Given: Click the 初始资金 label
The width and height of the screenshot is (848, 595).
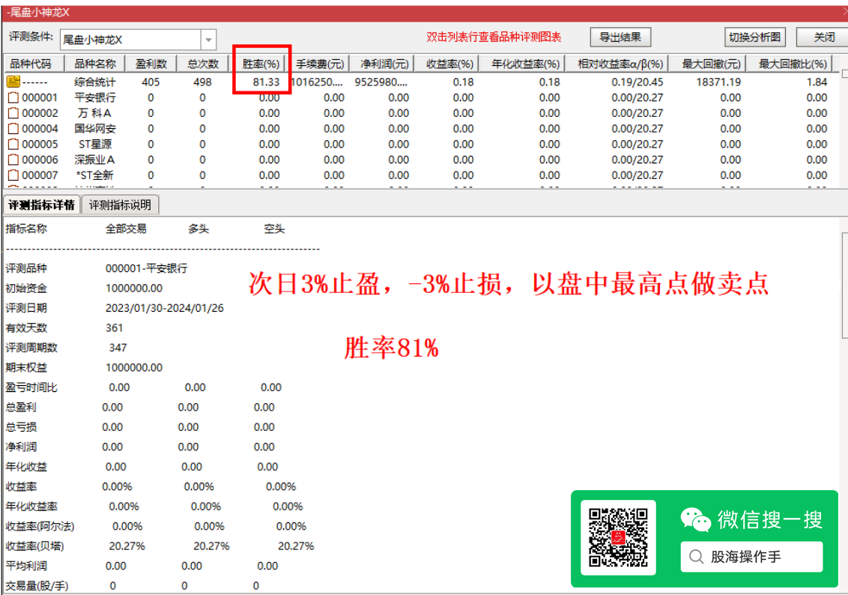Looking at the screenshot, I should tap(26, 289).
